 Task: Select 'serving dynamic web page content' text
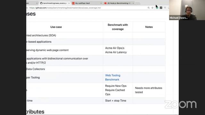coord(47,50)
